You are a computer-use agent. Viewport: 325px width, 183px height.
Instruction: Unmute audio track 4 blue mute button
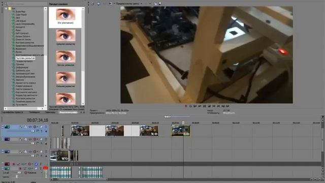tap(36, 164)
